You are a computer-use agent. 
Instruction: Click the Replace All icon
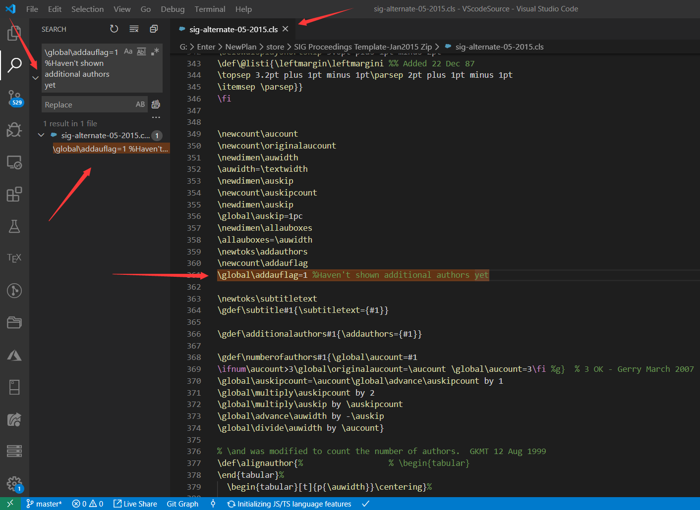(x=156, y=104)
